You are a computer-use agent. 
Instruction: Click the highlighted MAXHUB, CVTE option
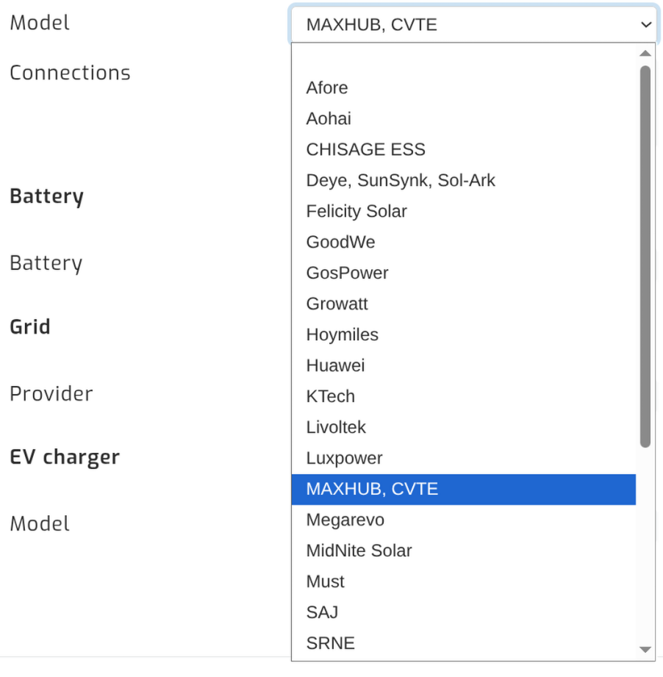pos(464,489)
